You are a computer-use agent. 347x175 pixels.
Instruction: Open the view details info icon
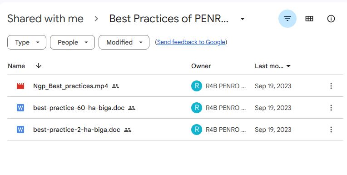331,19
